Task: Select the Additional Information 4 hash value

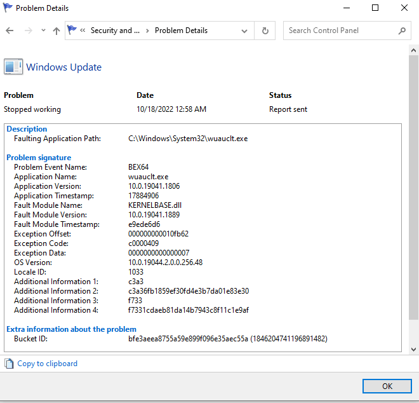Action: [x=189, y=310]
